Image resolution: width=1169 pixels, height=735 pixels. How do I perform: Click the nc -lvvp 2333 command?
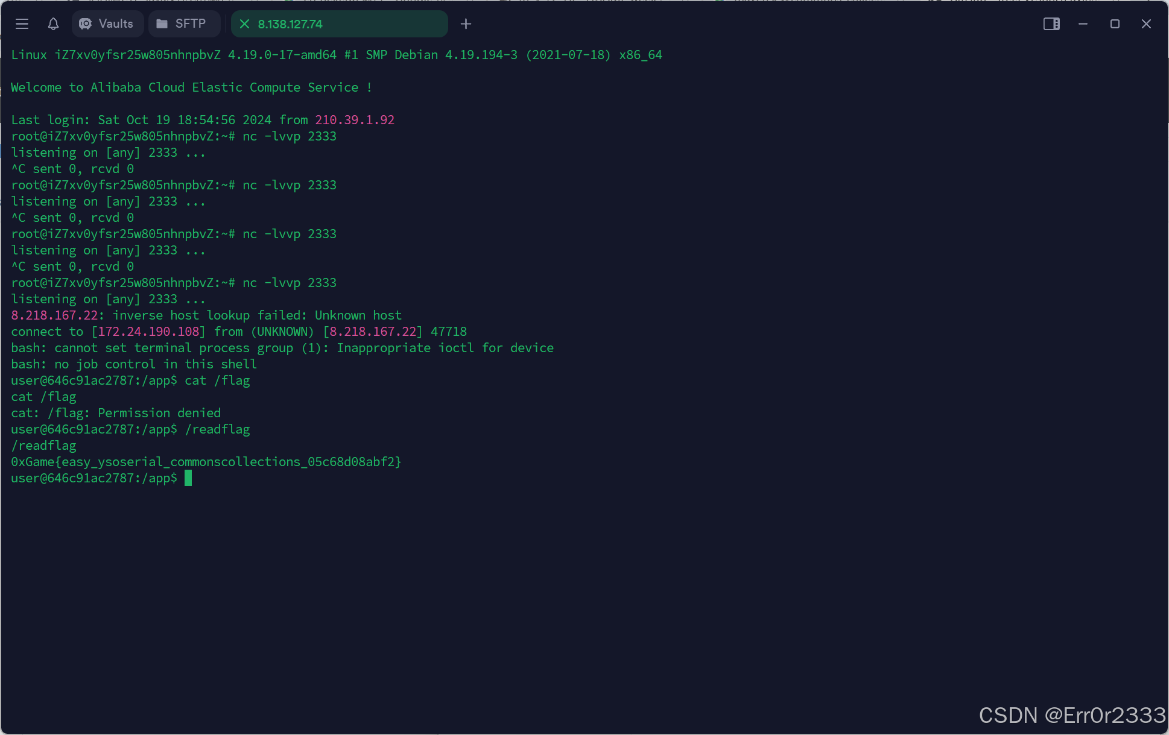[289, 136]
